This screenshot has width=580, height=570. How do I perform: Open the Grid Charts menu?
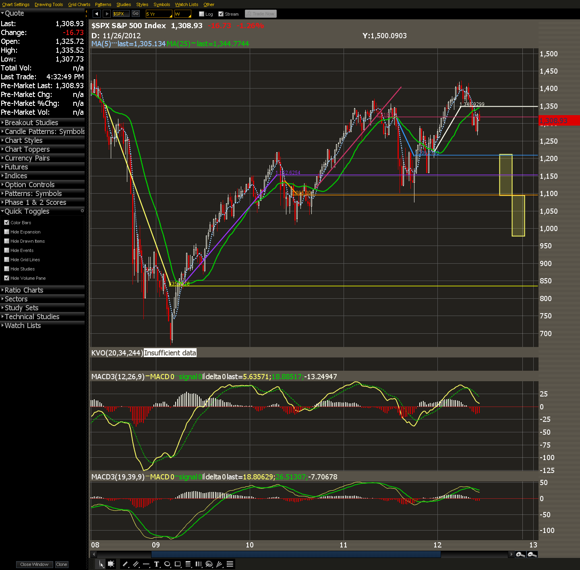(x=79, y=4)
